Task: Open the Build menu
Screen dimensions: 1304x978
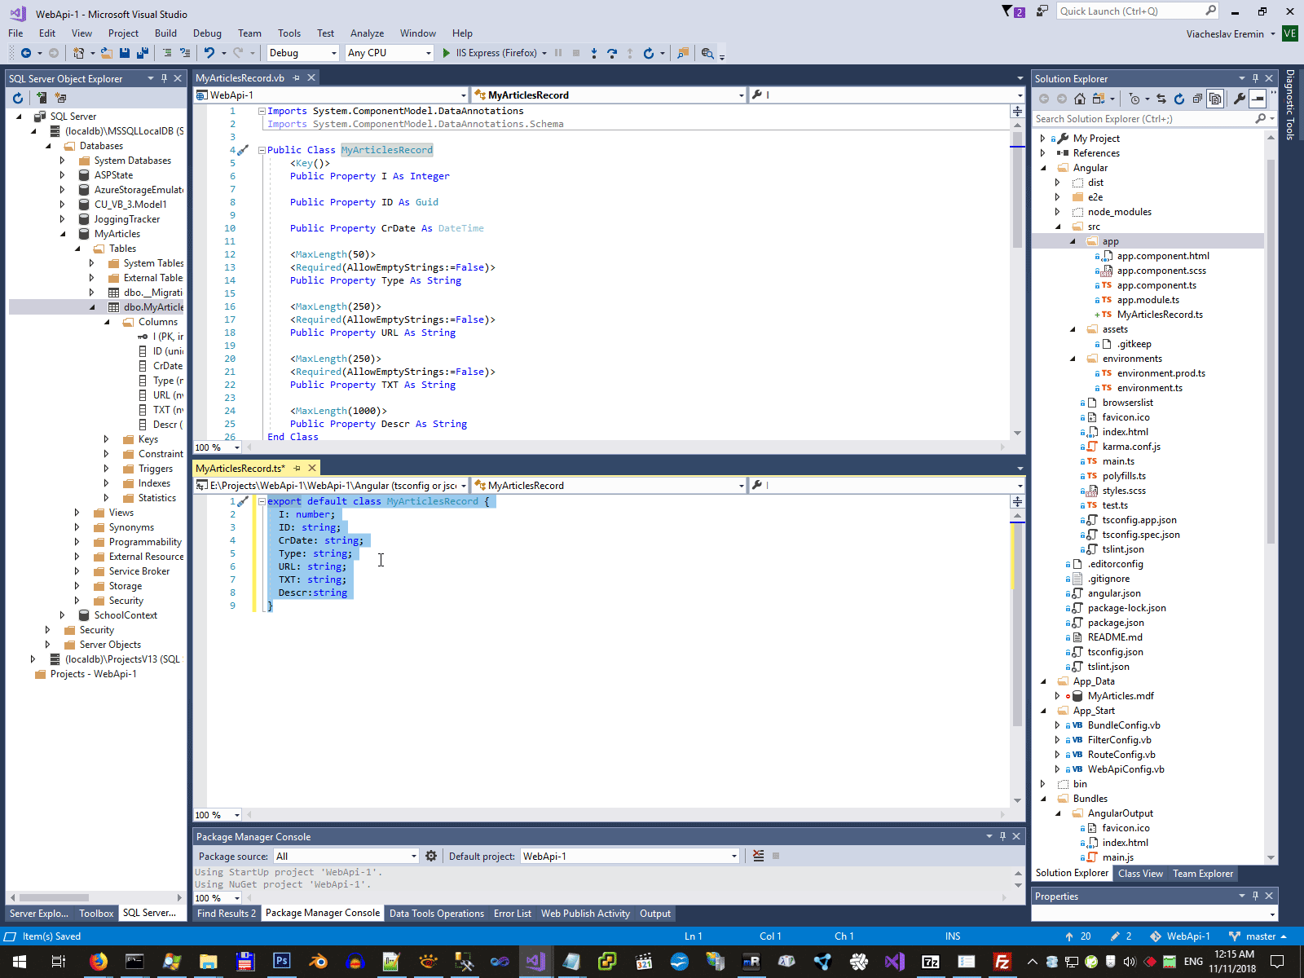Action: pyautogui.click(x=165, y=33)
